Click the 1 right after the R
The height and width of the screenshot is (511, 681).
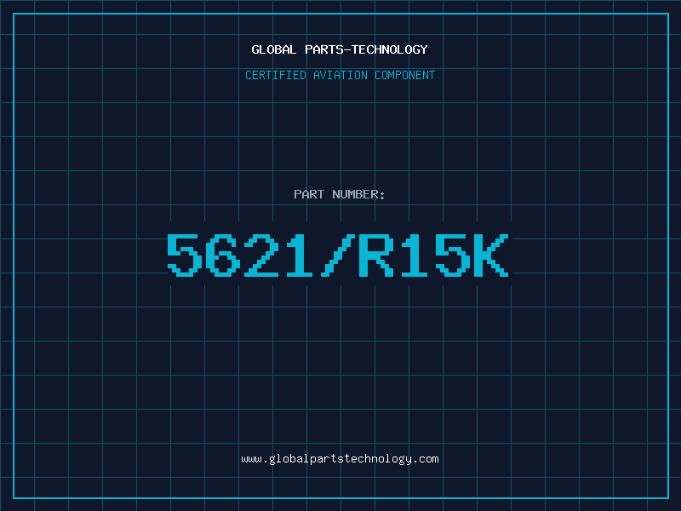tap(415, 255)
